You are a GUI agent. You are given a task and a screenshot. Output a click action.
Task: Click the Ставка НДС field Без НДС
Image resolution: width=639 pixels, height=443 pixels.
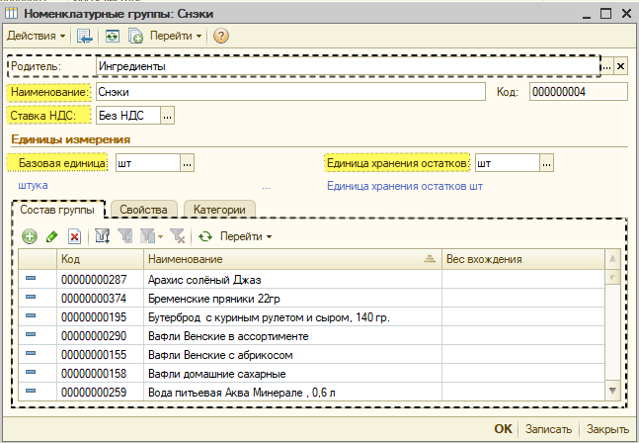(x=128, y=116)
